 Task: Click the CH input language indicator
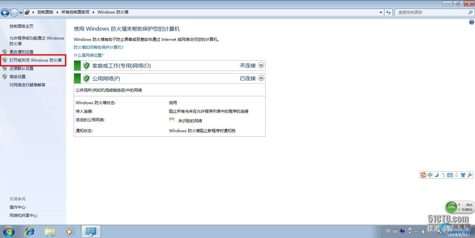[388, 231]
